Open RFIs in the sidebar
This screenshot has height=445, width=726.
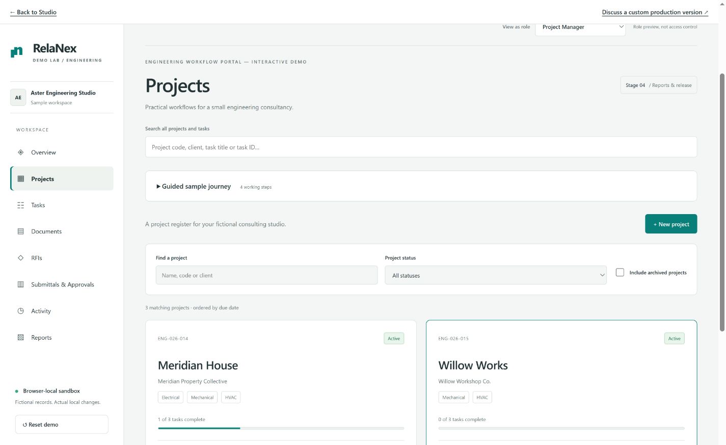[62, 258]
